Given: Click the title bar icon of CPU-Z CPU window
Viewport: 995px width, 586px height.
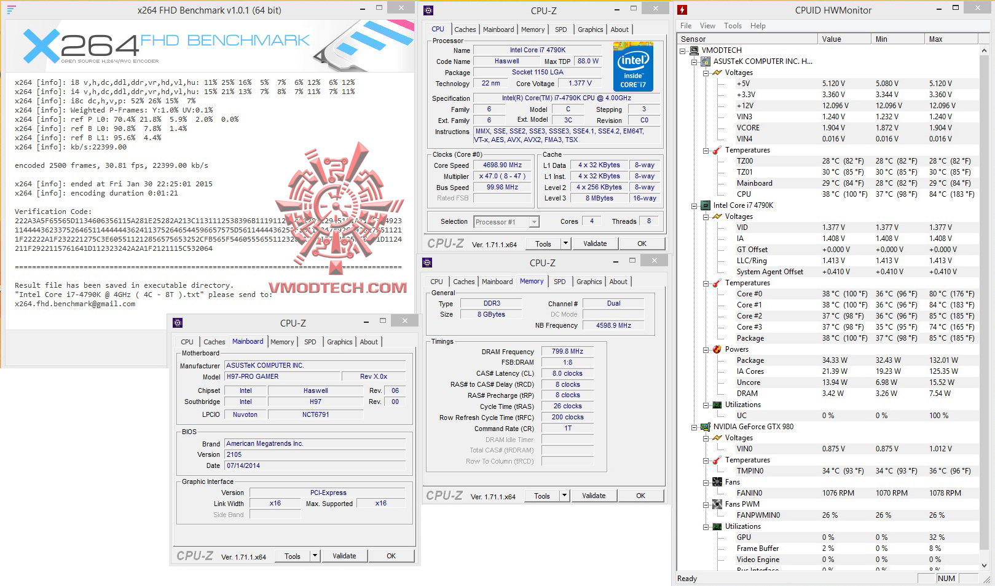Looking at the screenshot, I should [x=428, y=10].
